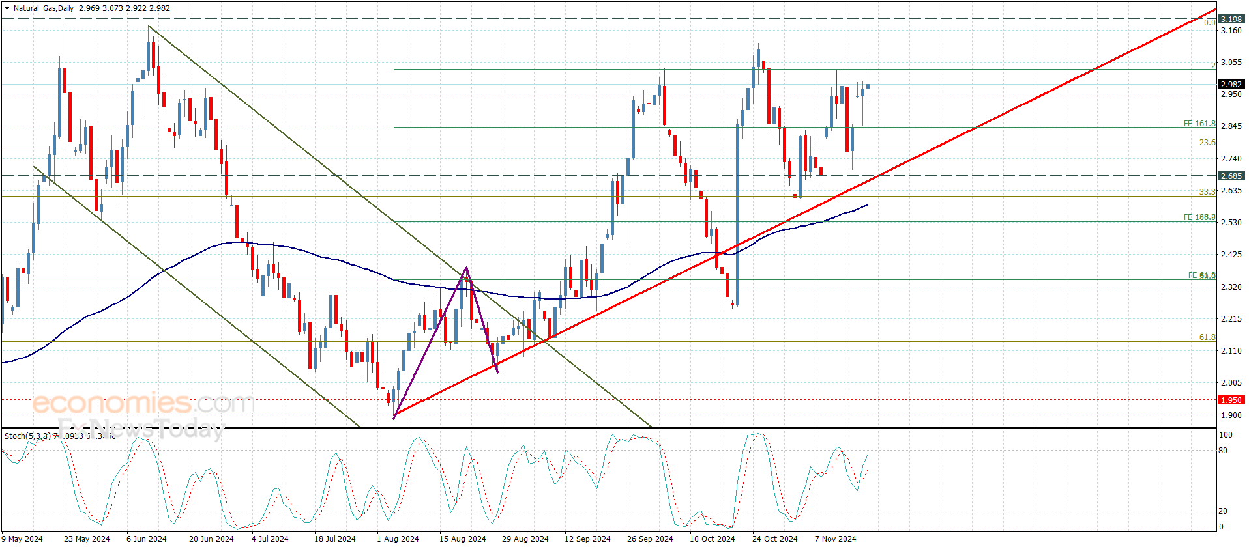The height and width of the screenshot is (547, 1249).
Task: Click the red 1.950 price level tag
Action: pyautogui.click(x=1231, y=400)
